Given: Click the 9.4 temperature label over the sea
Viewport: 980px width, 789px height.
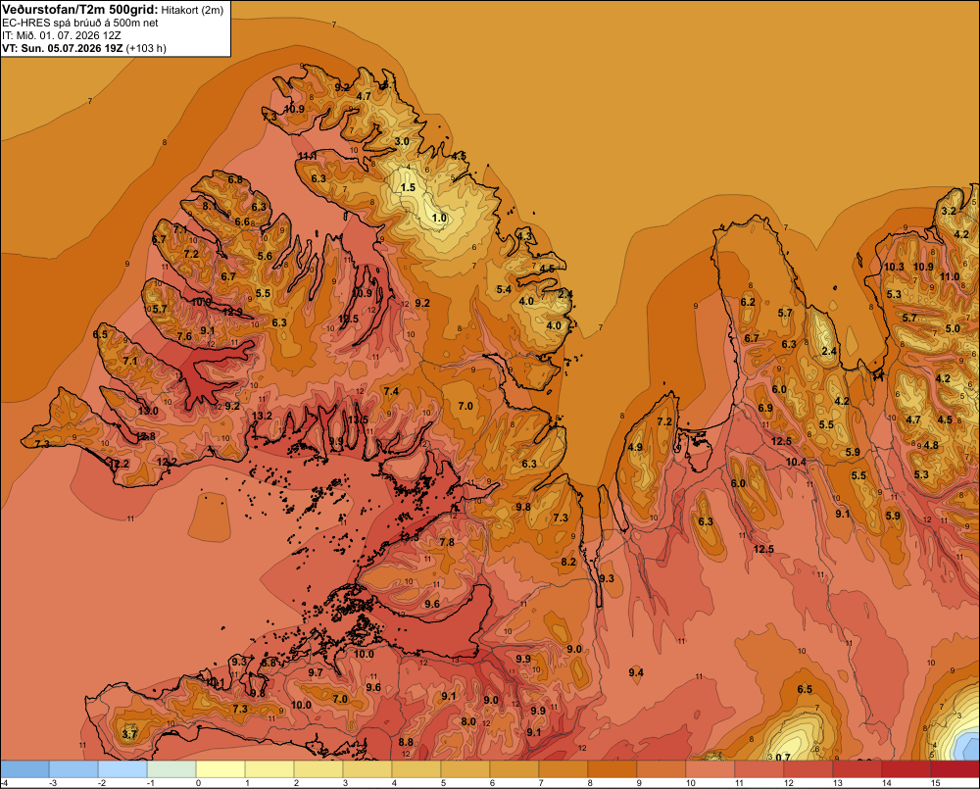Looking at the screenshot, I should pyautogui.click(x=636, y=672).
